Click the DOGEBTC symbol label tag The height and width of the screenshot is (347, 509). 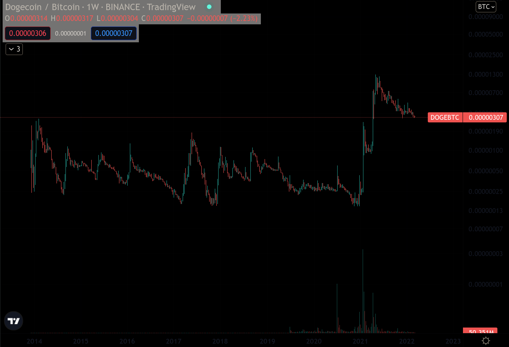pos(445,118)
